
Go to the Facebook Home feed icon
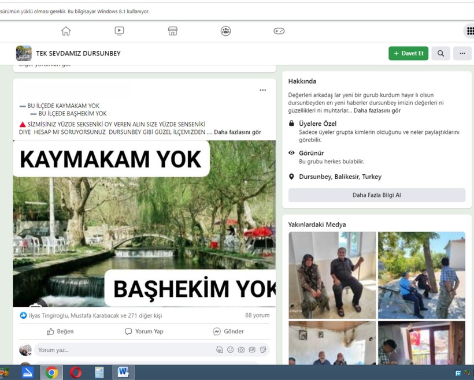(x=66, y=31)
